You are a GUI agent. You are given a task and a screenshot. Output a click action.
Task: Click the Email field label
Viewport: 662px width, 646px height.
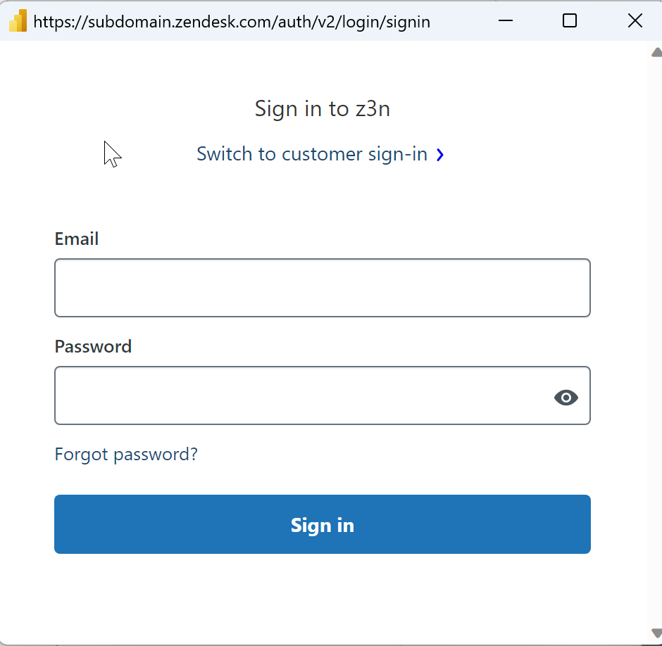click(x=77, y=239)
